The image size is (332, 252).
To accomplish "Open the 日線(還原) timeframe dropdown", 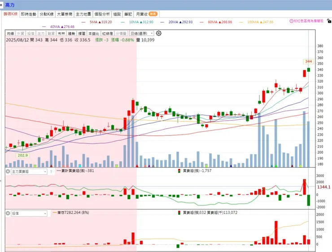I will tap(141, 34).
